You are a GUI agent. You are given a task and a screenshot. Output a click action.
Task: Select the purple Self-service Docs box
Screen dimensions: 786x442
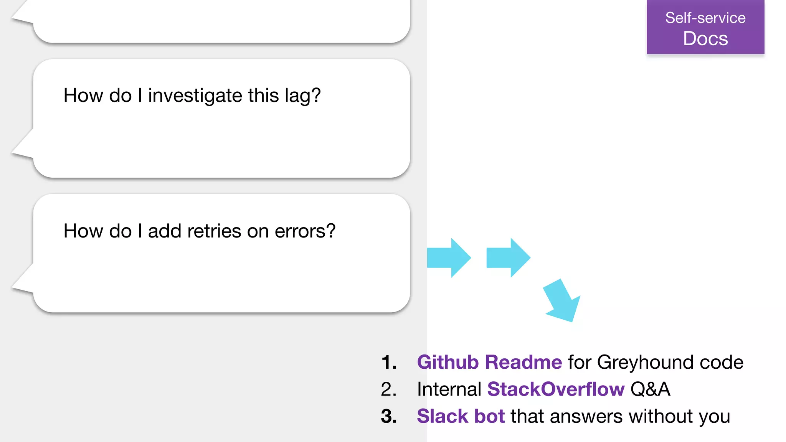click(705, 27)
